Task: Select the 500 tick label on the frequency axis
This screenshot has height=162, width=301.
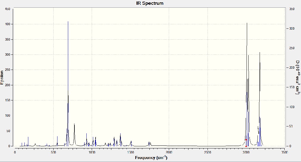Action: (53, 152)
